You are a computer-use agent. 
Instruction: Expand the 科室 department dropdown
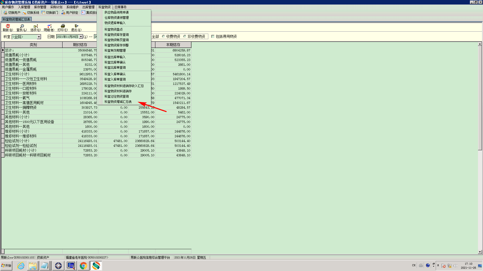39,37
